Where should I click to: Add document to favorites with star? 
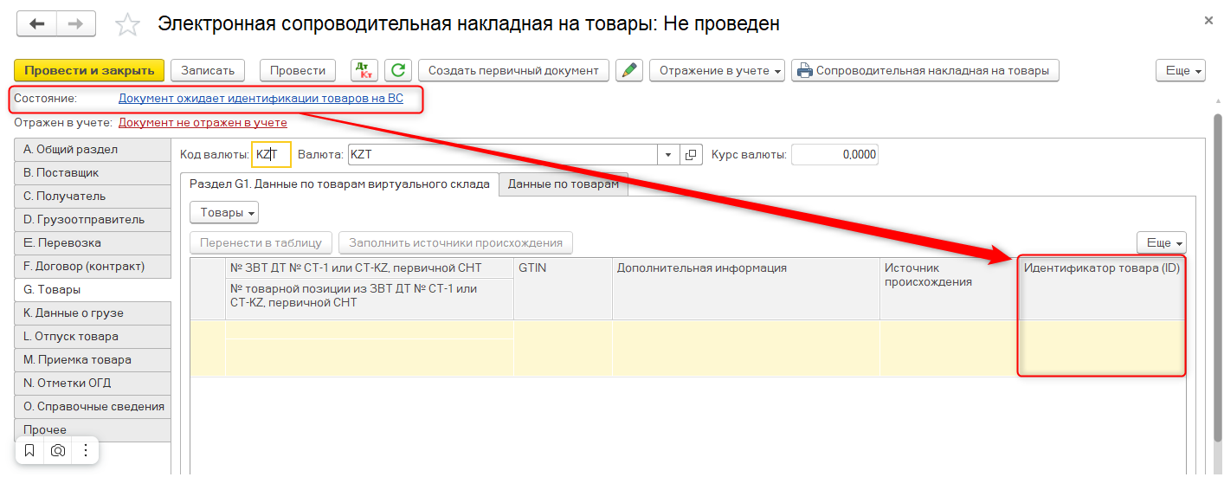[x=127, y=24]
